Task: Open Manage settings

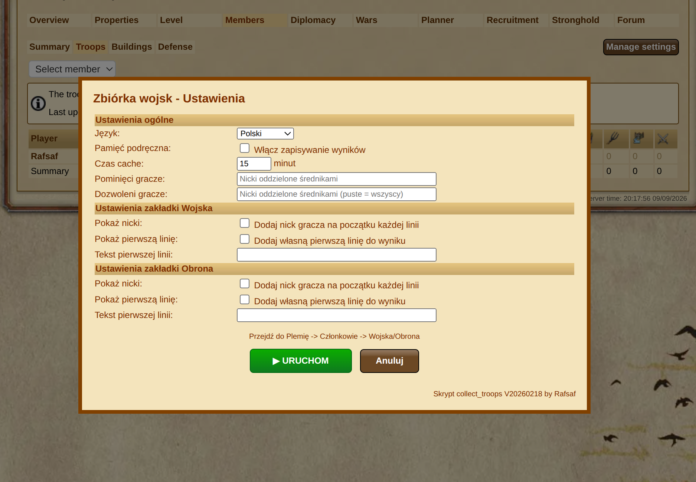Action: click(641, 47)
